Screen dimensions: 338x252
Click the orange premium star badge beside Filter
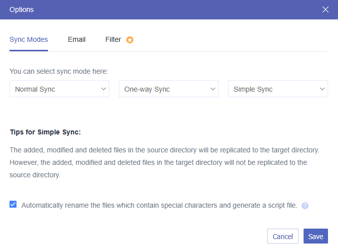(x=130, y=40)
